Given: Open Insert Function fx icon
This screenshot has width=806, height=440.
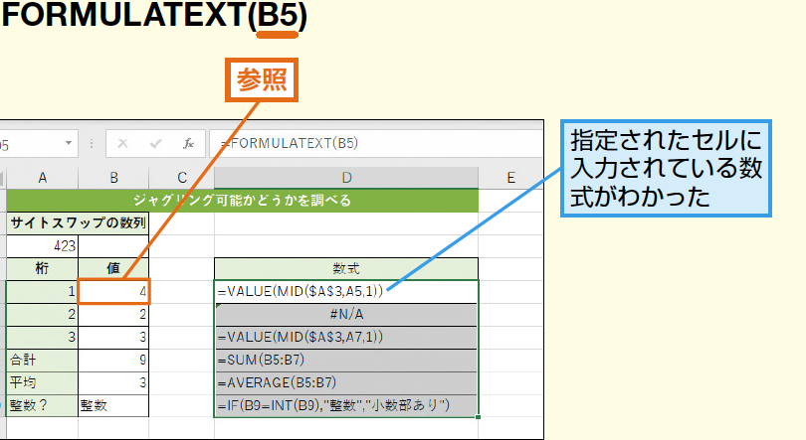Looking at the screenshot, I should [x=189, y=144].
